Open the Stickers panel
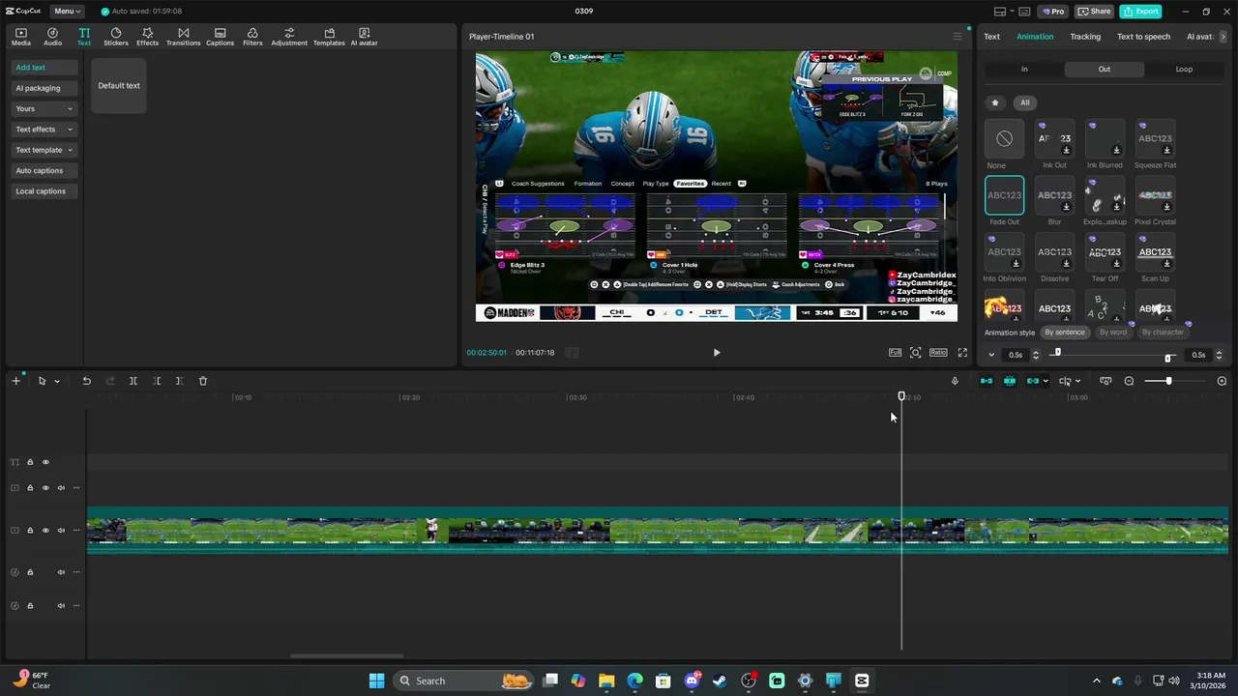Screen dimensions: 1238x696 point(115,37)
